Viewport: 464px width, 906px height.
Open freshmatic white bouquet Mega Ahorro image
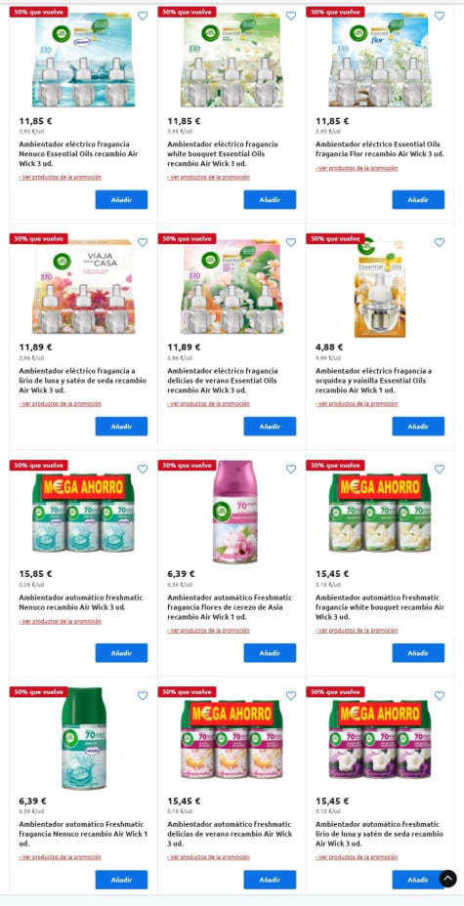[380, 514]
